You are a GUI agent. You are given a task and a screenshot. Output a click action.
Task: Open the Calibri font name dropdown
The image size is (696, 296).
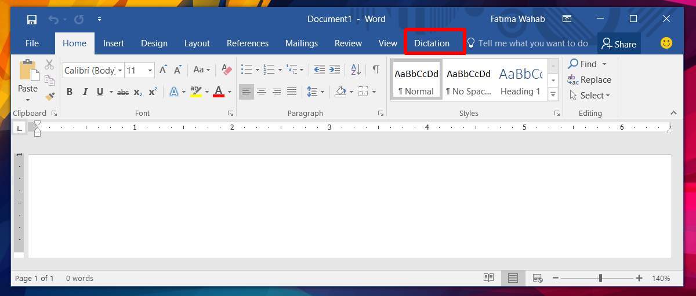(93, 70)
